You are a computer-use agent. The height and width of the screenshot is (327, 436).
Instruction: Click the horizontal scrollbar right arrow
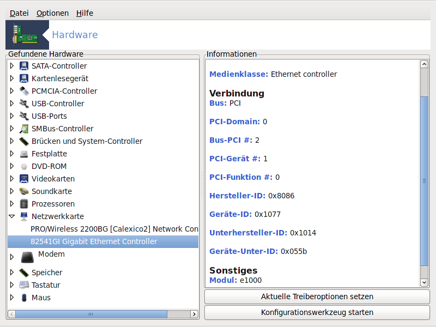194,314
